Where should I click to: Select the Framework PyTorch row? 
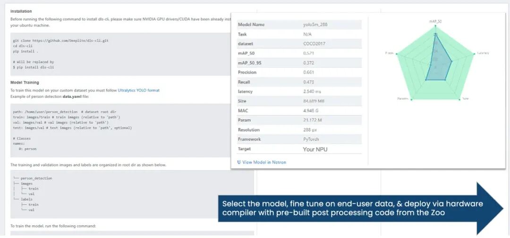[x=299, y=140]
